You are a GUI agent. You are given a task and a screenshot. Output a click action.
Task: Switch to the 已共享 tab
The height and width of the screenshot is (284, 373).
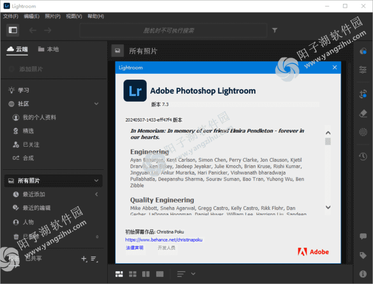[34, 258]
